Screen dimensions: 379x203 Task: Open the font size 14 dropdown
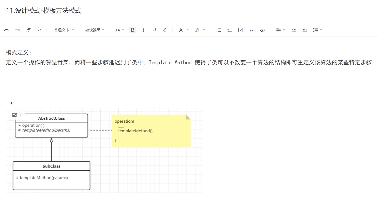(119, 30)
